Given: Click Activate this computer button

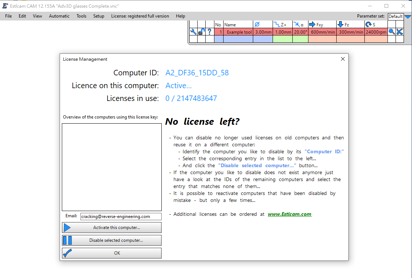Looking at the screenshot, I should pyautogui.click(x=112, y=228).
